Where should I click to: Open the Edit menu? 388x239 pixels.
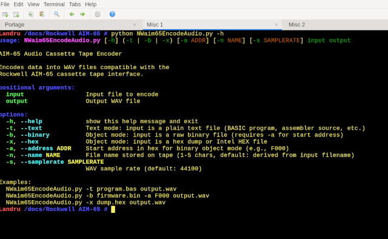click(18, 4)
